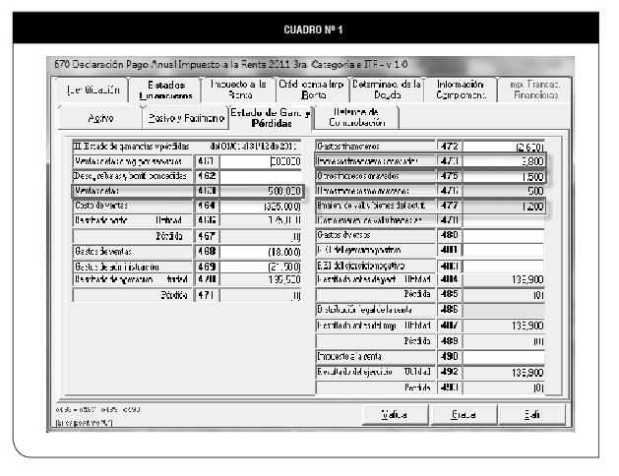
Task: Go to the Determinac. de la Deuda tab
Action: pyautogui.click(x=386, y=89)
